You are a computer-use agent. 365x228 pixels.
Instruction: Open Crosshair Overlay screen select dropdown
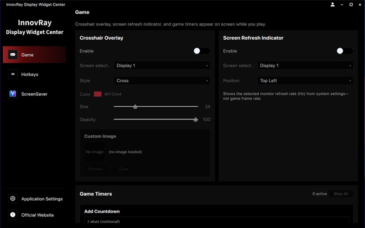click(162, 65)
